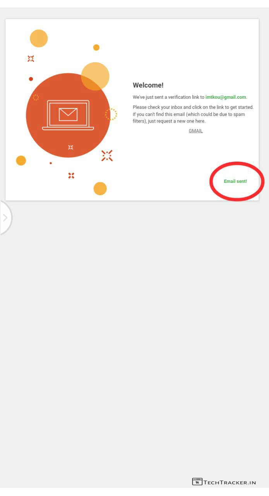Click the Welcome! heading
This screenshot has height=496, width=269.
148,85
